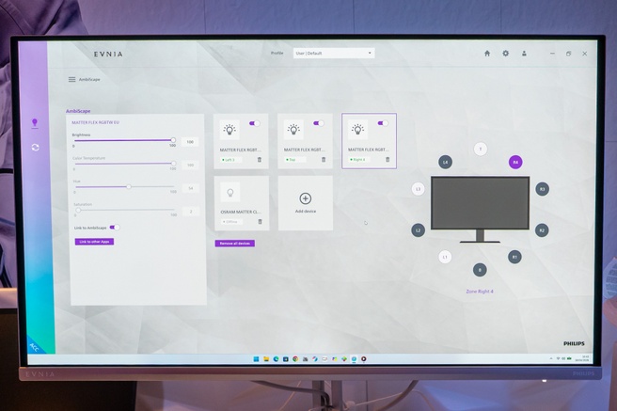
Task: Click the EVNIA logo
Action: coord(108,55)
